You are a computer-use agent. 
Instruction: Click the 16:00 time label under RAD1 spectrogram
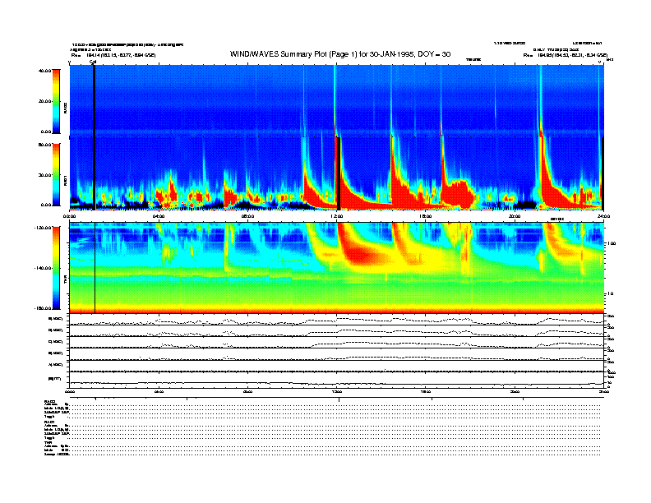click(x=425, y=216)
